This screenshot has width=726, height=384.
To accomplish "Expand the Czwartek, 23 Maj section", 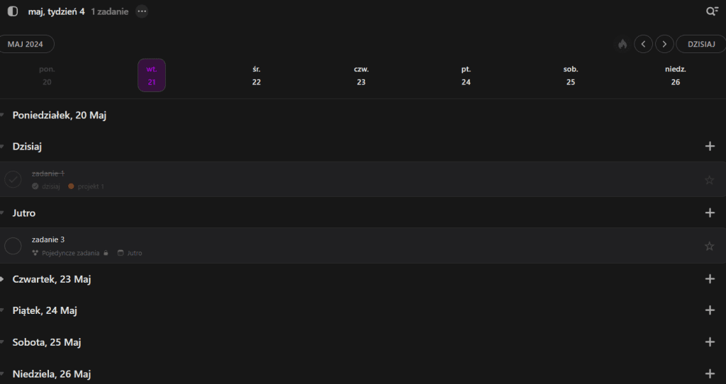I will coord(3,279).
